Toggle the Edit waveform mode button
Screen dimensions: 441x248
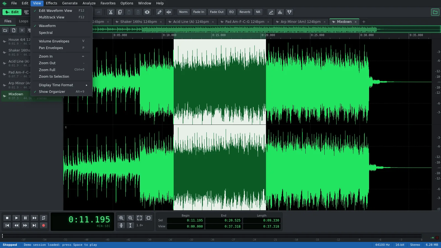tap(12, 12)
